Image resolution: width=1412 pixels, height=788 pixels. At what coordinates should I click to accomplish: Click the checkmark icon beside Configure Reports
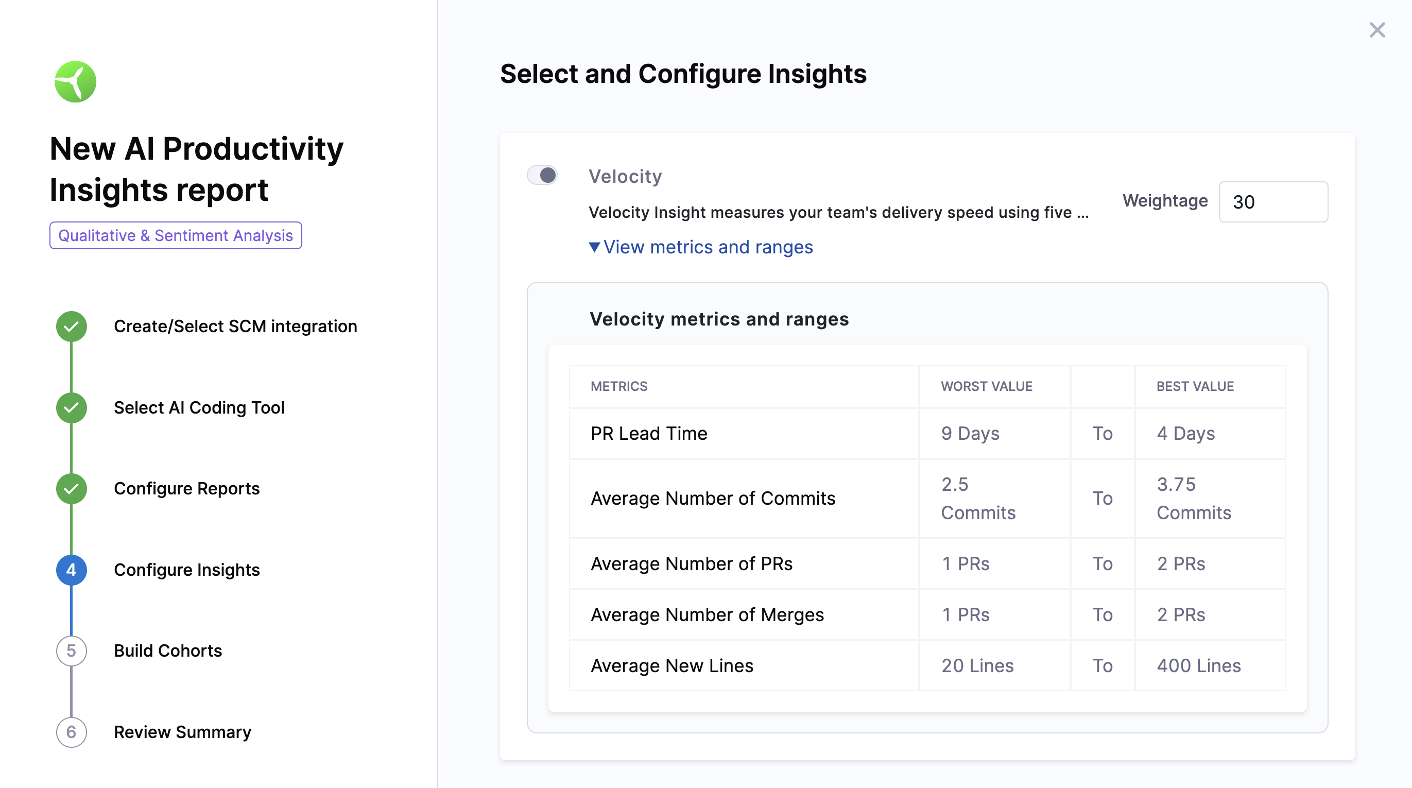[71, 489]
